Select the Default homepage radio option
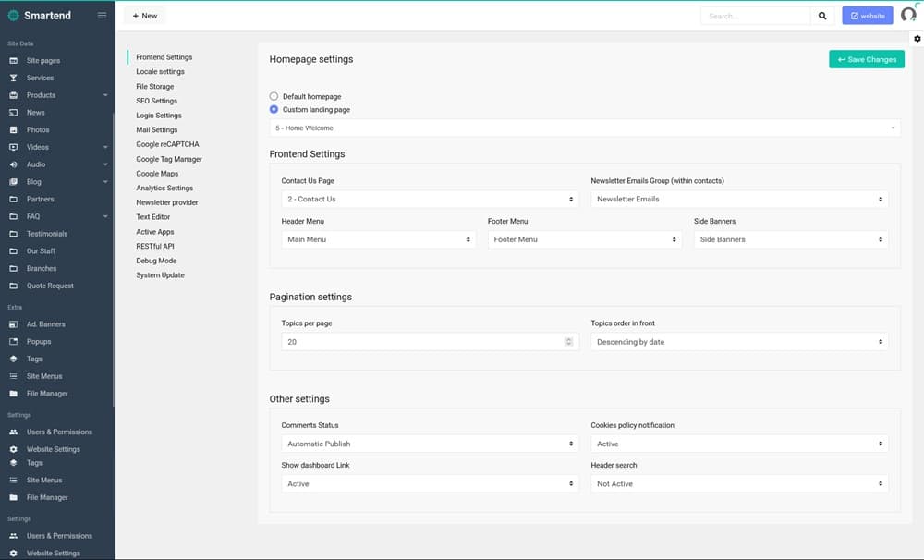This screenshot has width=924, height=560. tap(274, 96)
